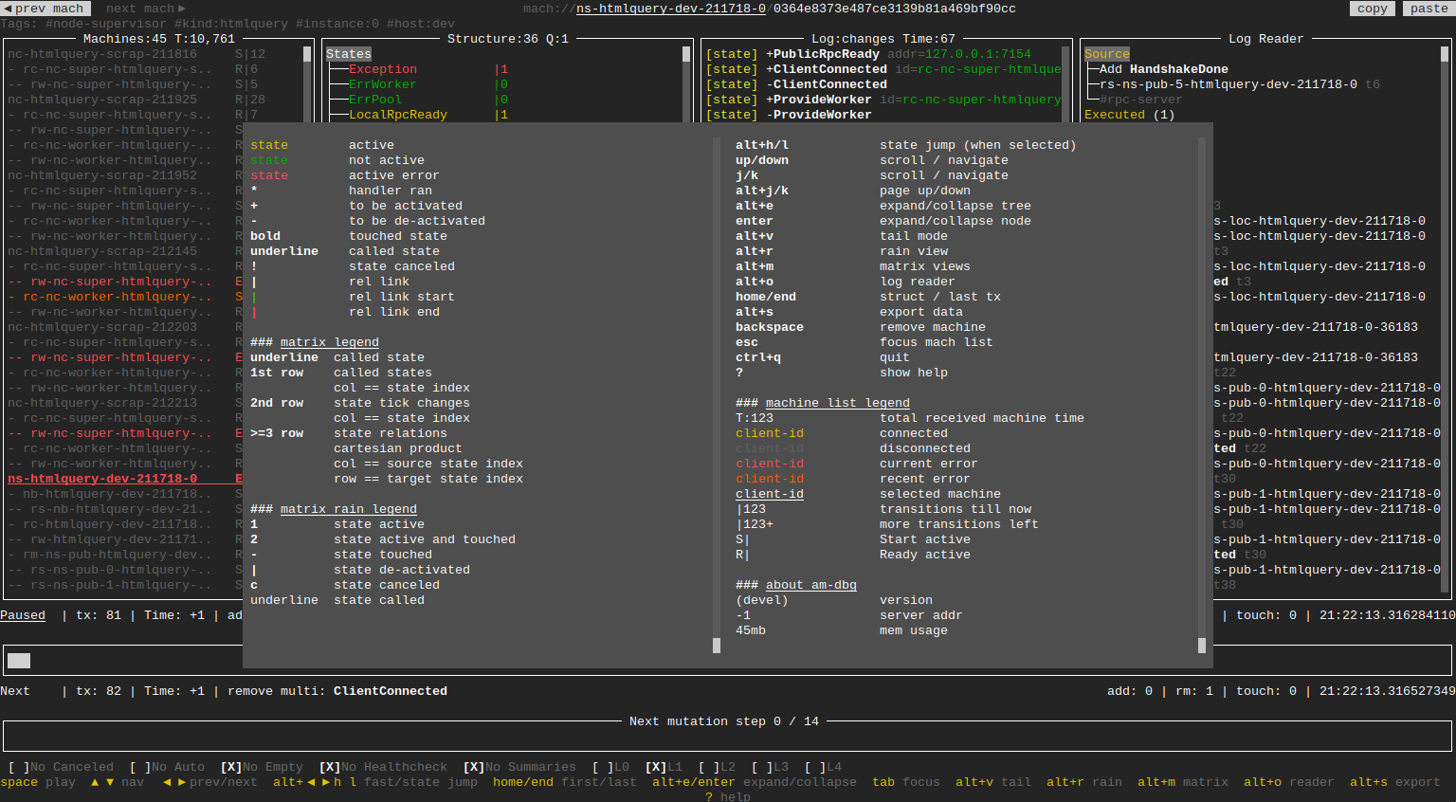Click the alt+s export shortcut in the footer
The width and height of the screenshot is (1456, 802).
[1395, 782]
